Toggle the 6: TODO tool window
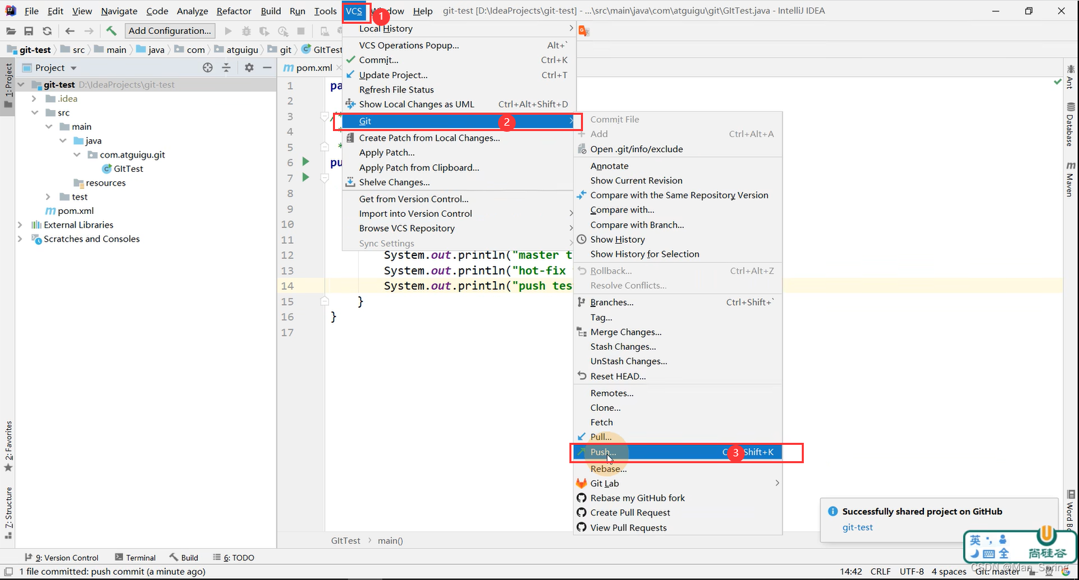 coord(233,558)
